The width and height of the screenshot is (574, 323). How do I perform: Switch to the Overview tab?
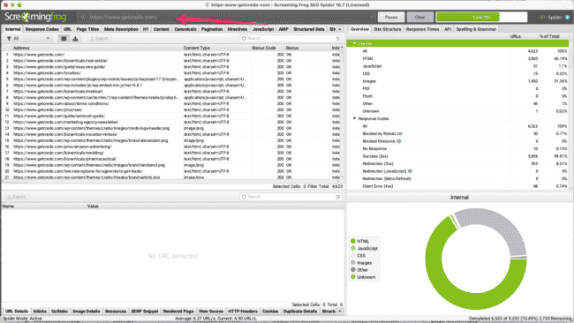point(359,29)
